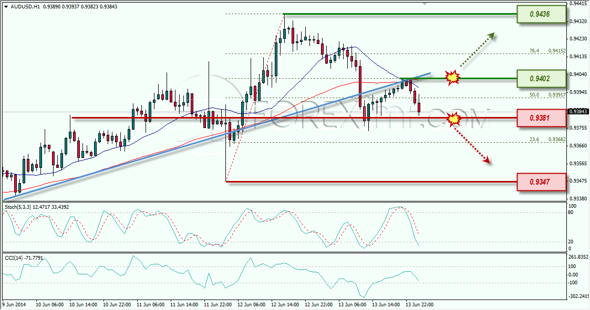Click the 13 Jun 22:00 time label

[x=419, y=305]
